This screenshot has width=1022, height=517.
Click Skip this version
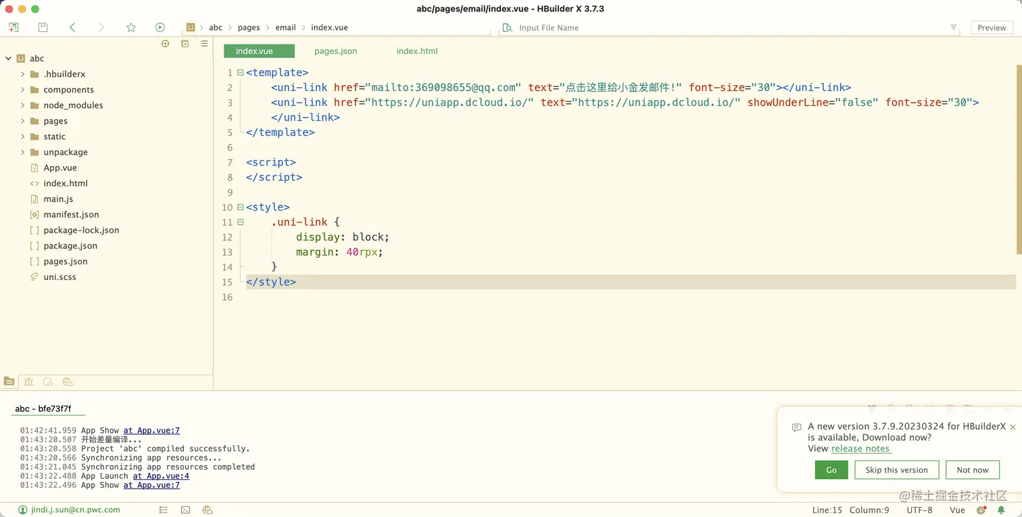pos(897,470)
